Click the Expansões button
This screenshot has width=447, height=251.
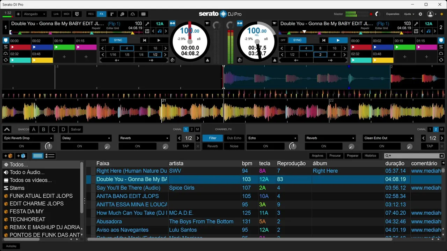[x=393, y=14]
